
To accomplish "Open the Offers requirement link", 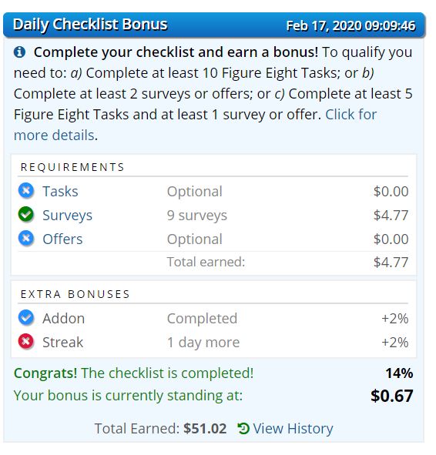I will point(62,239).
